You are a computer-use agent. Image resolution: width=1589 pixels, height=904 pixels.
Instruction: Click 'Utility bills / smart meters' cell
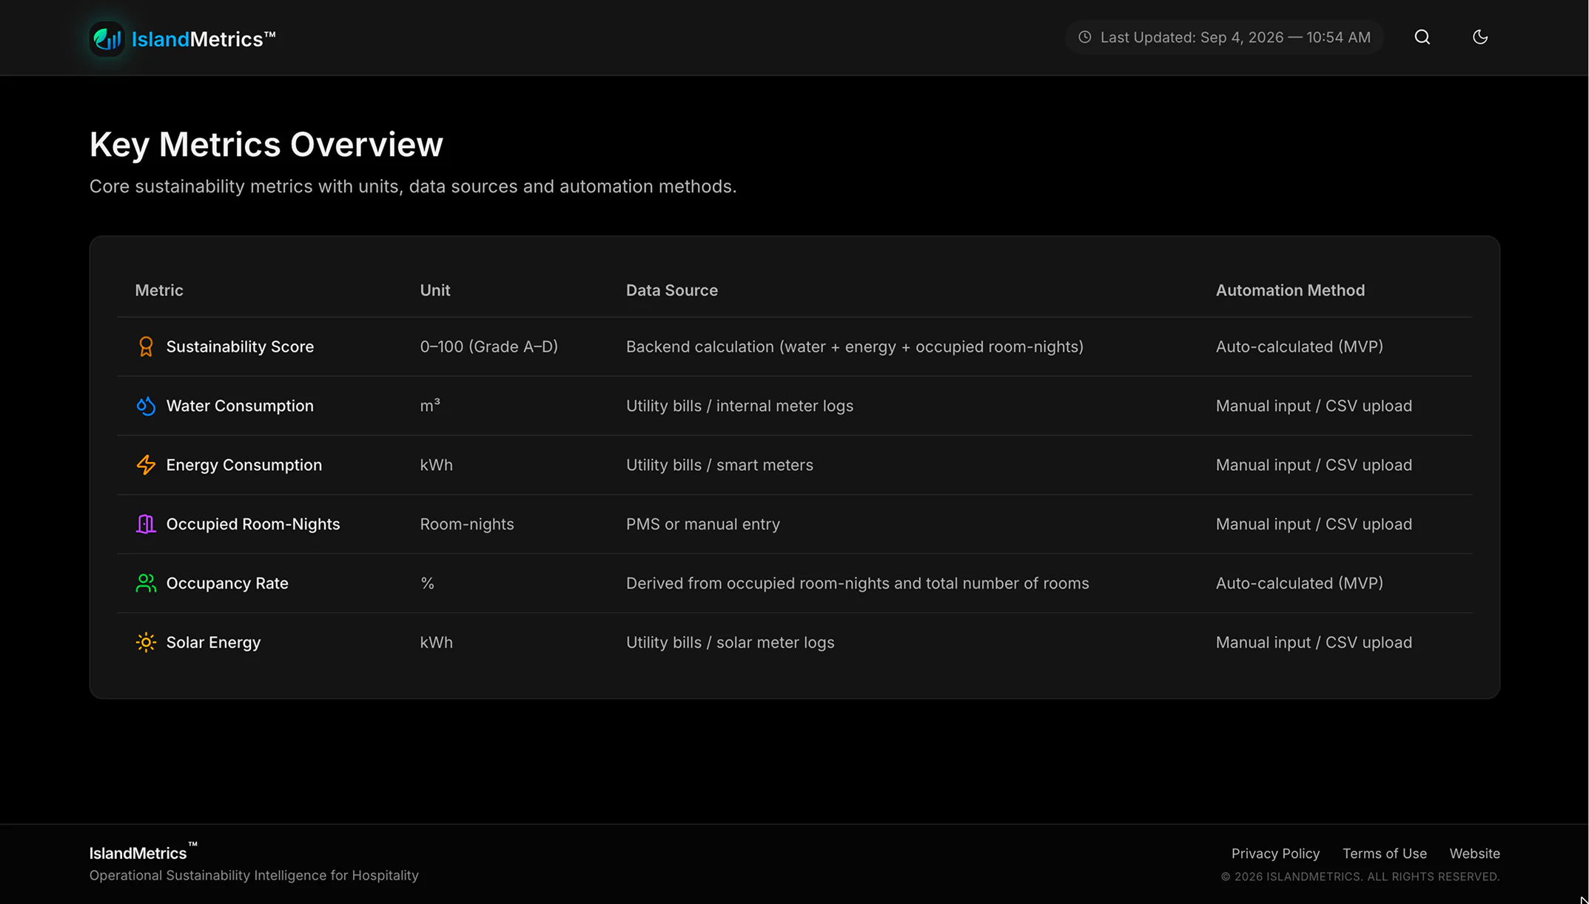click(719, 465)
